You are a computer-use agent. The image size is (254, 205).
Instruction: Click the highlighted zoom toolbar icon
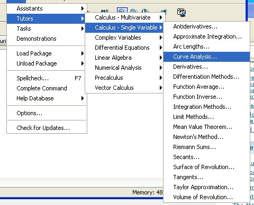[122, 10]
